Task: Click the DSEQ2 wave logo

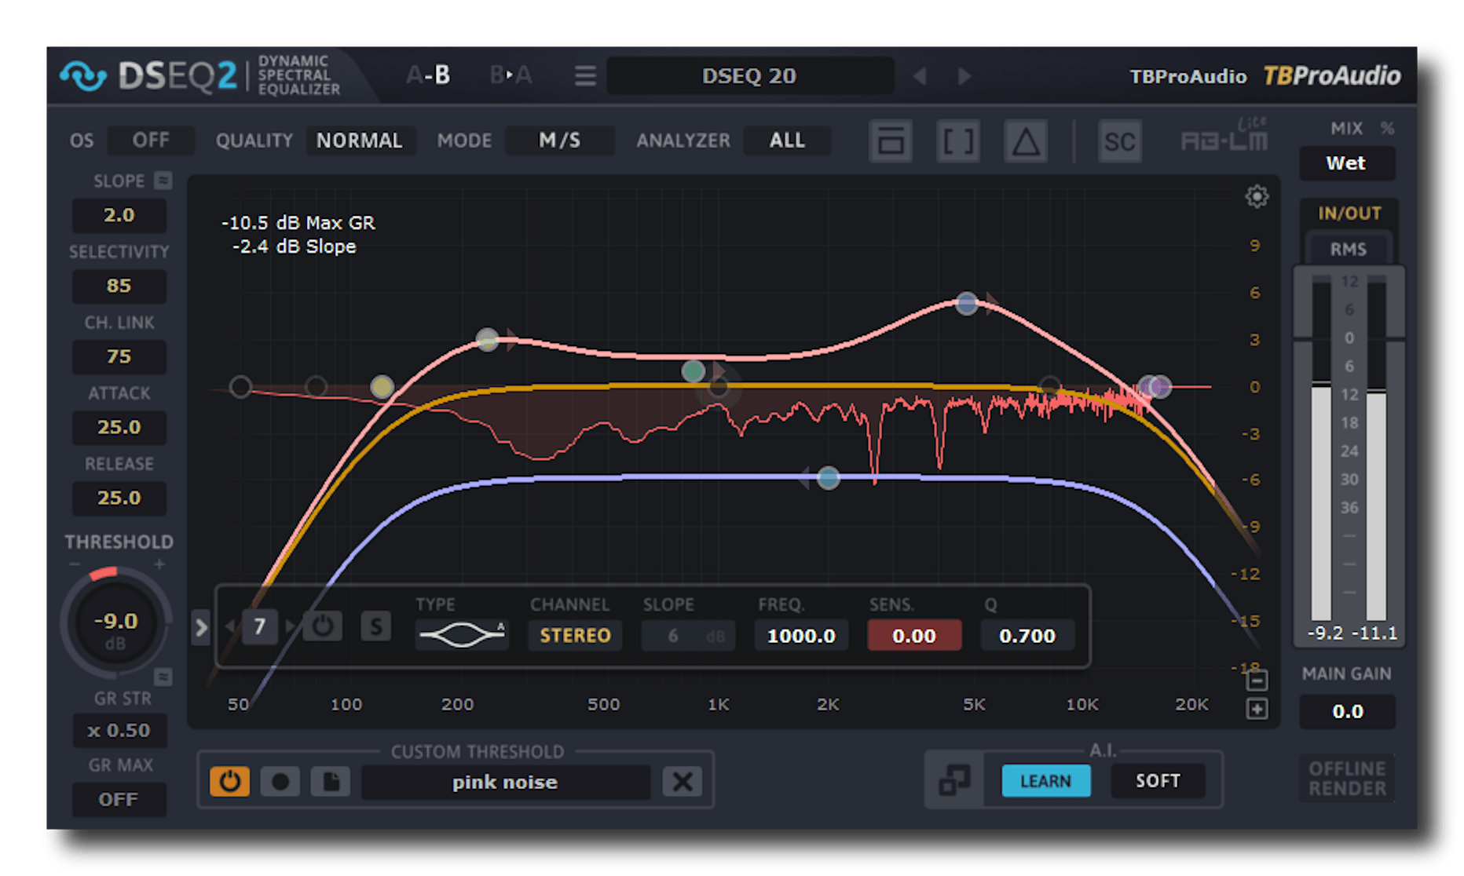Action: (x=83, y=76)
